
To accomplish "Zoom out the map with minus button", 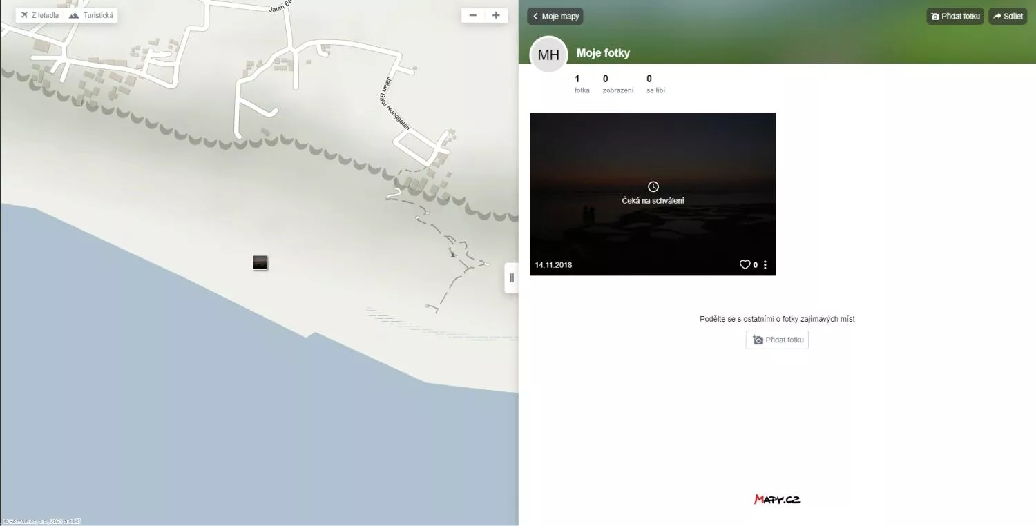I will pos(472,15).
